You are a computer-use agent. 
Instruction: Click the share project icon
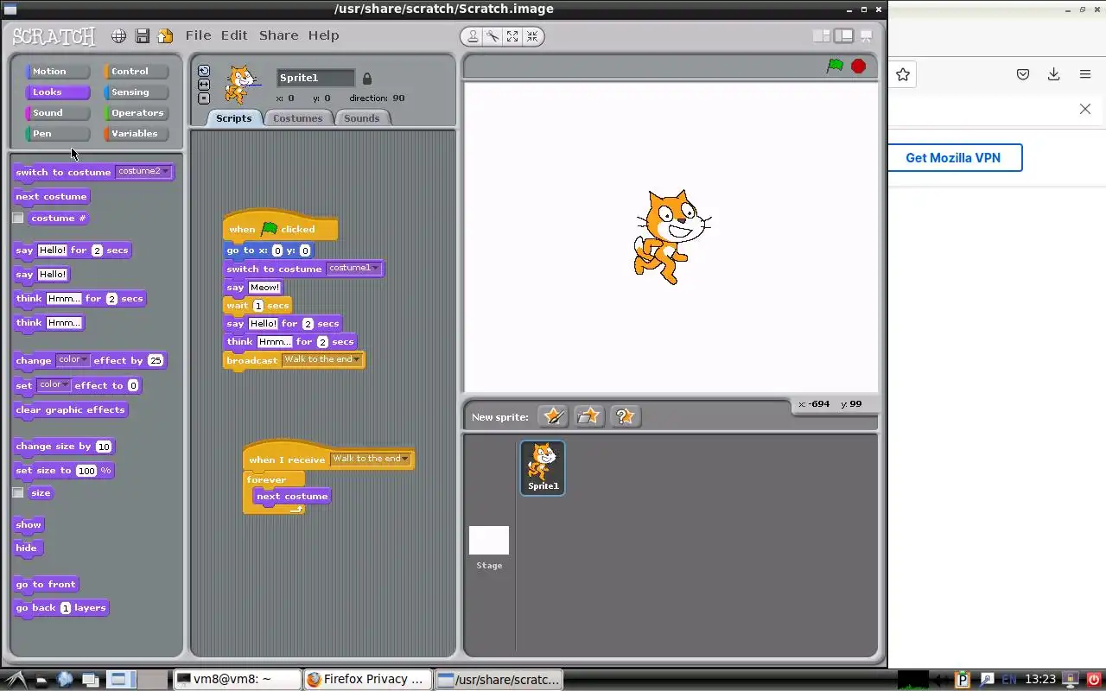pos(165,36)
